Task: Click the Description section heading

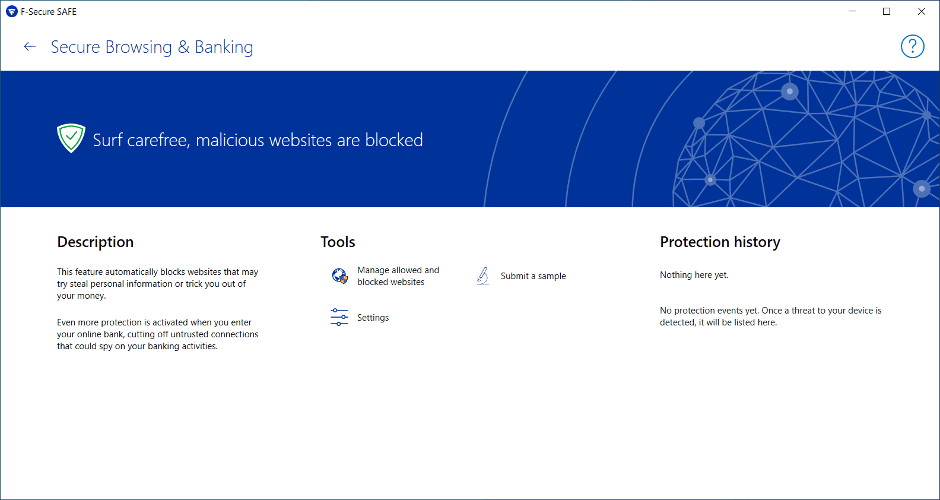Action: coord(95,242)
